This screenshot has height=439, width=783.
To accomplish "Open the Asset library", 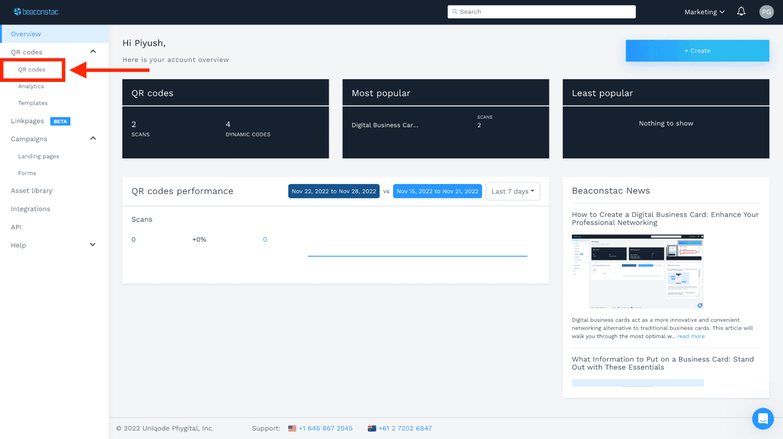I will (32, 191).
